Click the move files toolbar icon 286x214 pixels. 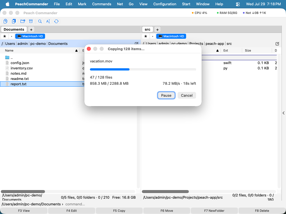click(x=14, y=21)
